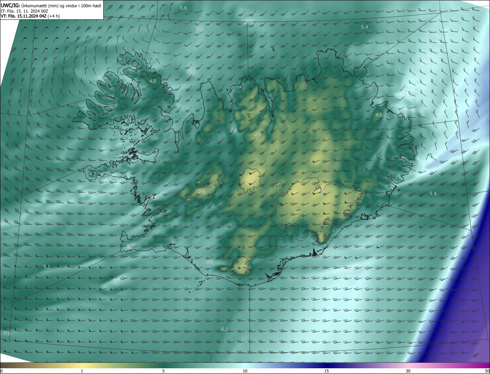The width and height of the screenshot is (490, 374).
Task: Select the valid time line 'VT: Fös. 15.11.2024 04Z'
Action: [x=24, y=16]
